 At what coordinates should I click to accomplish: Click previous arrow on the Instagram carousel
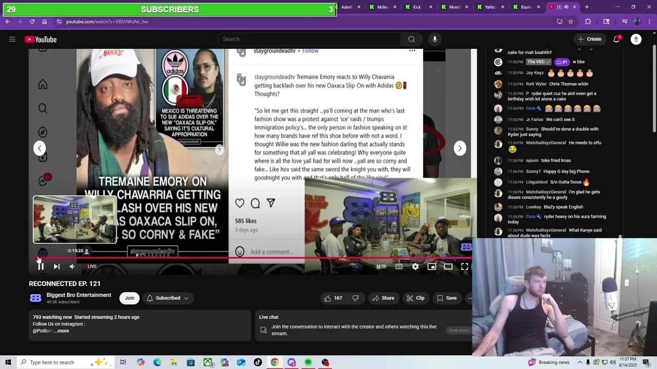pyautogui.click(x=40, y=148)
